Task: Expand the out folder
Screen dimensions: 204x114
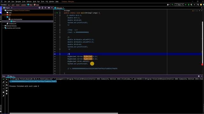Action: click(5, 15)
